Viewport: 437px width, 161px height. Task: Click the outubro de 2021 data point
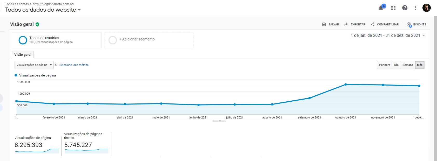(346, 85)
